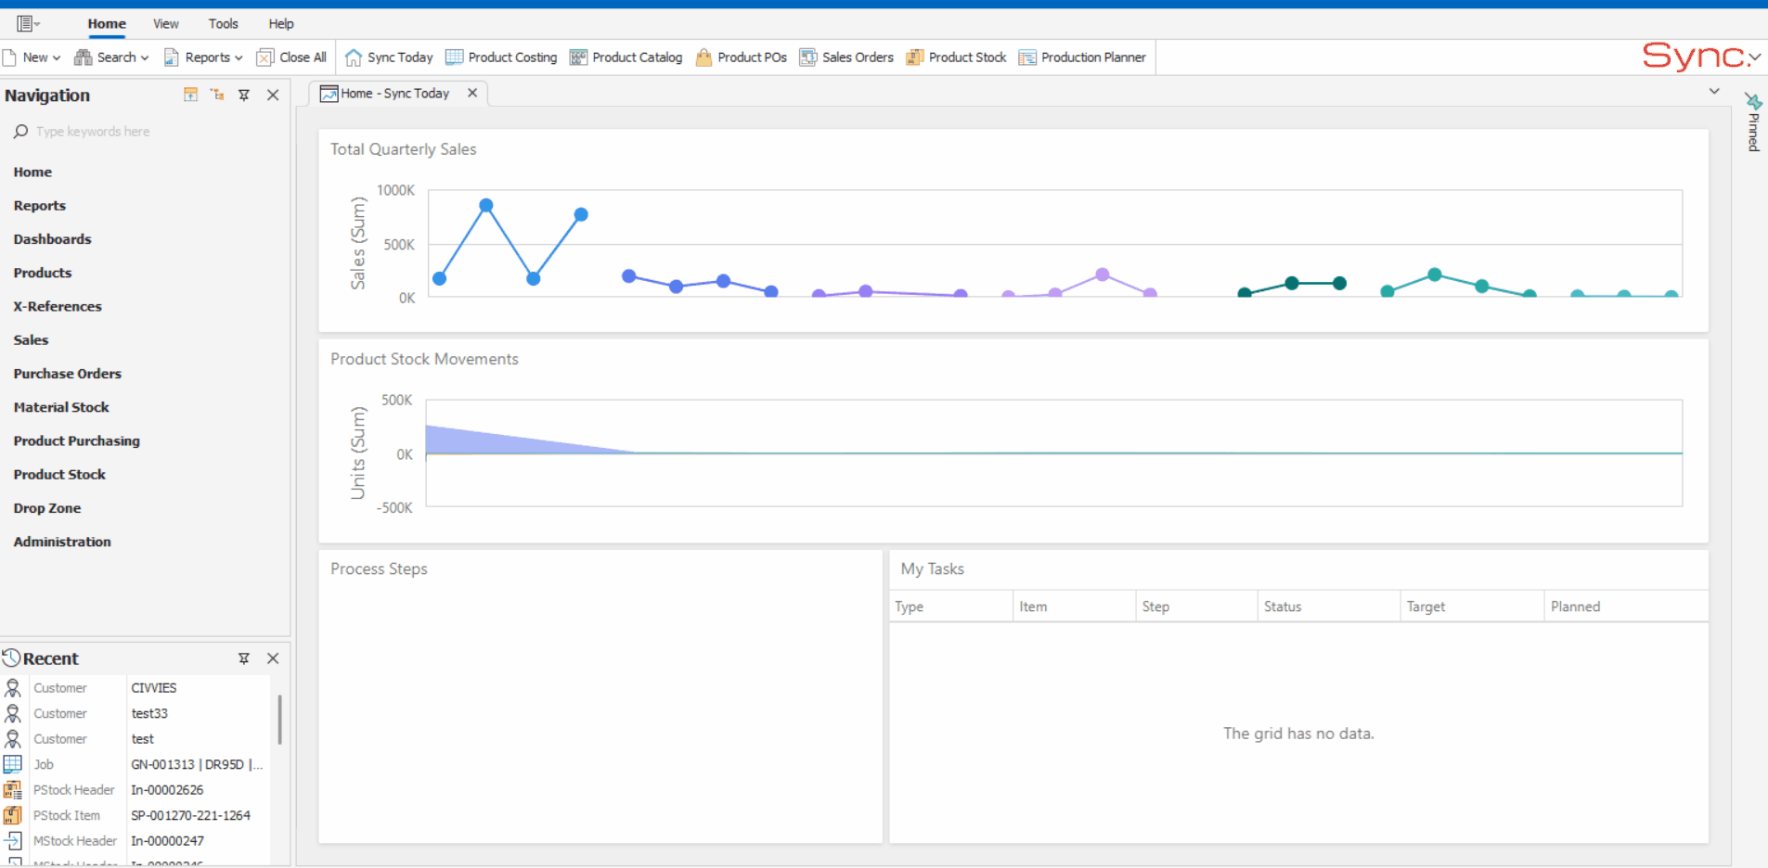
Task: Select Home in Navigation
Action: pos(32,172)
